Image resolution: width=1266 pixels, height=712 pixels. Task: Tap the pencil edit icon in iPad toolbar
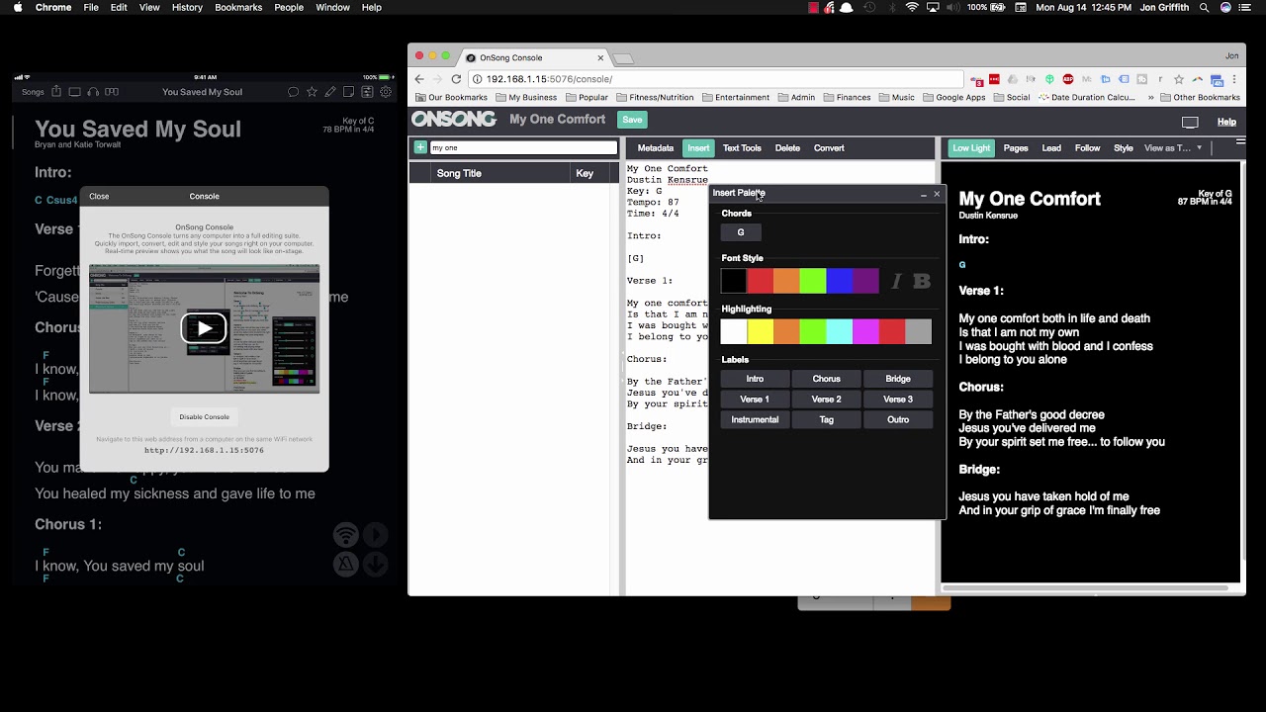[330, 92]
